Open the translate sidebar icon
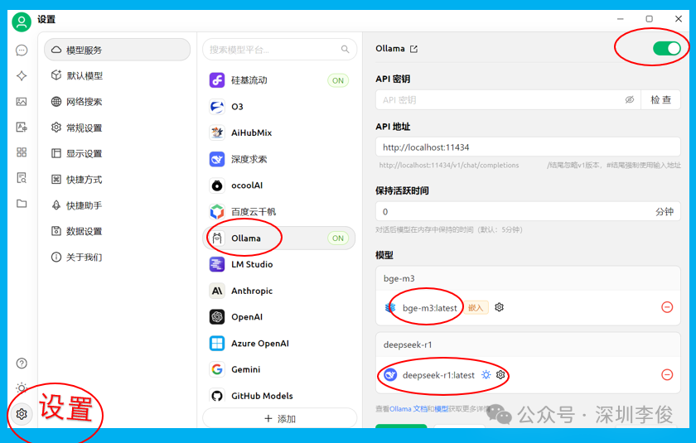Viewport: 696px width, 443px height. [x=22, y=128]
